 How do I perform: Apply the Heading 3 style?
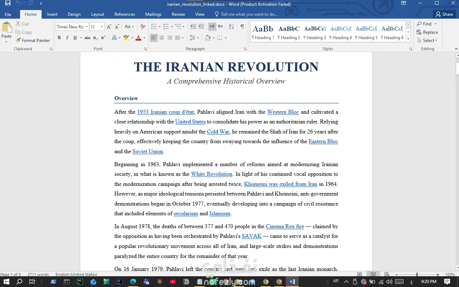click(x=314, y=32)
